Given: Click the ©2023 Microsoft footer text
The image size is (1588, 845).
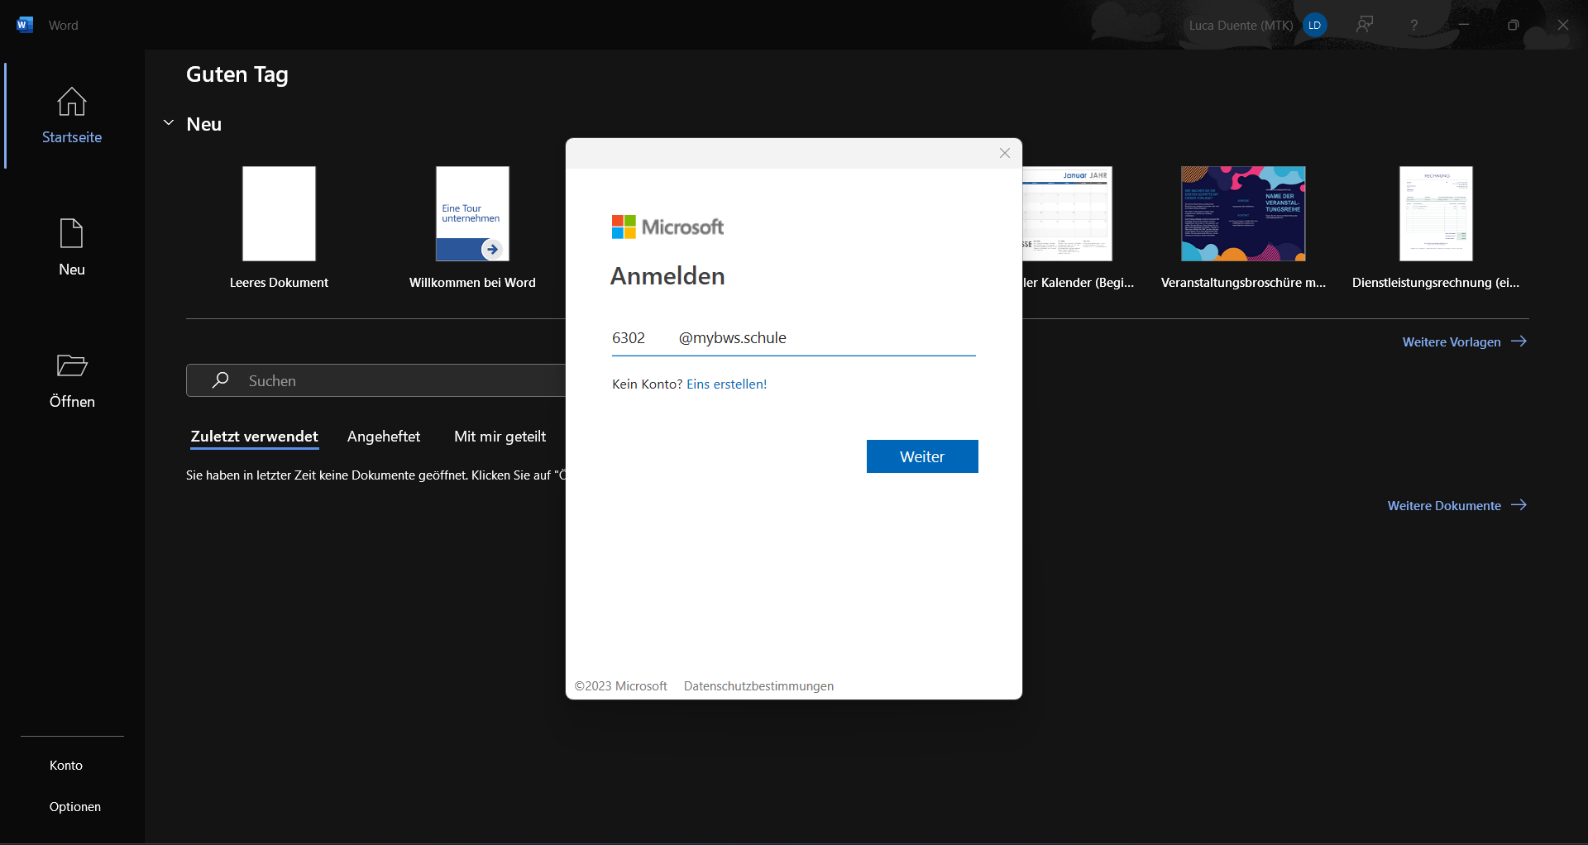Looking at the screenshot, I should click(x=621, y=686).
